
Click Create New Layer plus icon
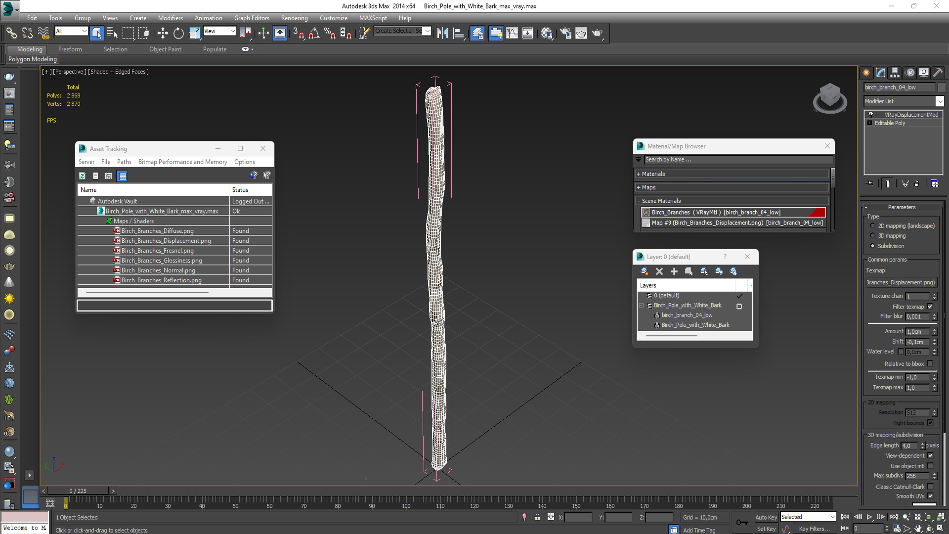tap(674, 271)
